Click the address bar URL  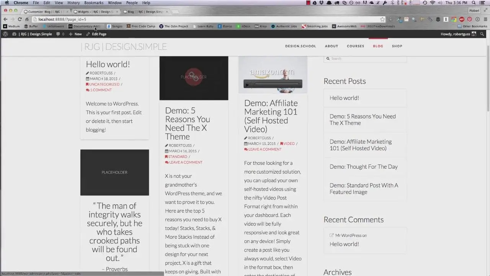[62, 19]
